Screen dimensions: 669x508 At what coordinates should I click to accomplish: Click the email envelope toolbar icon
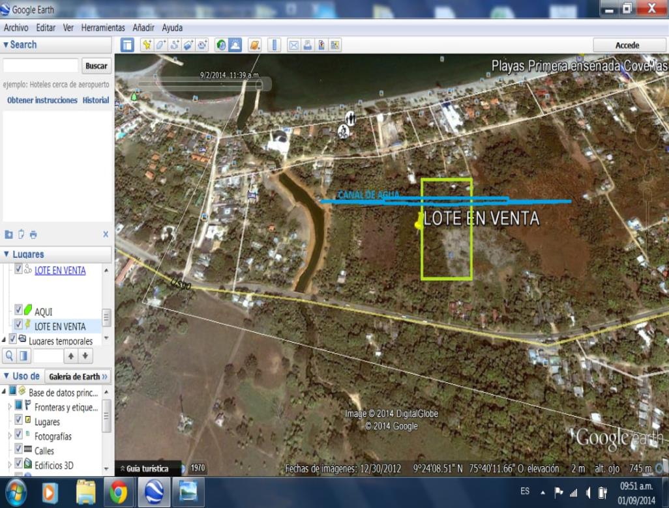click(x=293, y=45)
